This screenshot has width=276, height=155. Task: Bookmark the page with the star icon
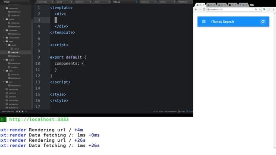tap(260, 9)
